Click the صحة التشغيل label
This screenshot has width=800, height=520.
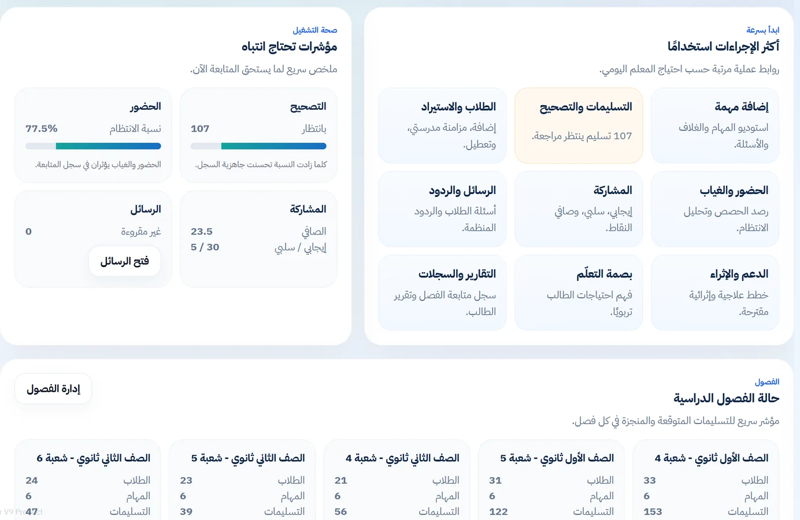tap(315, 30)
